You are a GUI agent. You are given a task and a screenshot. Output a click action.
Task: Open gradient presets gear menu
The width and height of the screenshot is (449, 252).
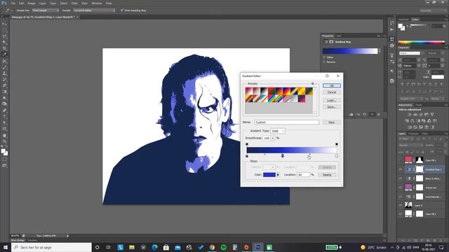(x=313, y=84)
